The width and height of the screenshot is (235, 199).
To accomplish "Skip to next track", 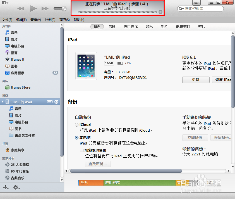I will point(45,9).
